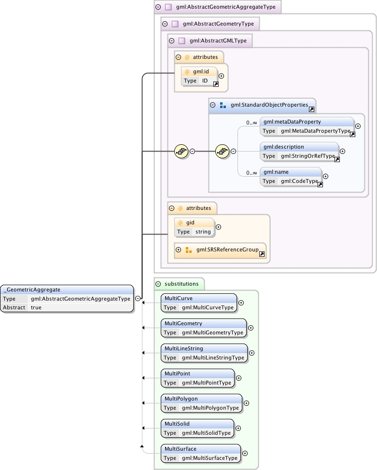Click the gml:AbstractGeometricAggregateType complex type icon
This screenshot has height=470, width=377.
(168, 7)
